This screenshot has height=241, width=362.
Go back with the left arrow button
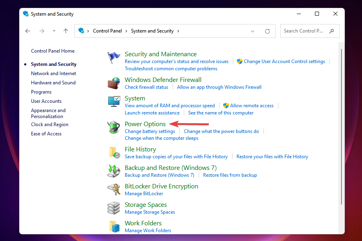(28, 31)
